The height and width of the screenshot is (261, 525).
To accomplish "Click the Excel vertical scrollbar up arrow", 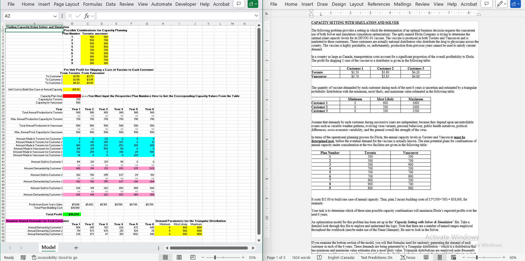I will click(x=259, y=25).
